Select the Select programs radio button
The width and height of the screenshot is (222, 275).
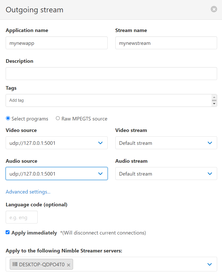pyautogui.click(x=8, y=118)
